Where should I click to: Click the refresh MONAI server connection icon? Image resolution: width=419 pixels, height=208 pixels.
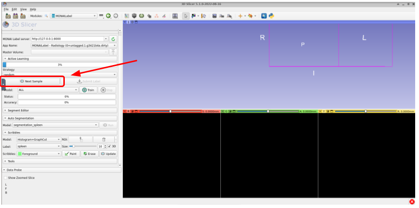(113, 39)
